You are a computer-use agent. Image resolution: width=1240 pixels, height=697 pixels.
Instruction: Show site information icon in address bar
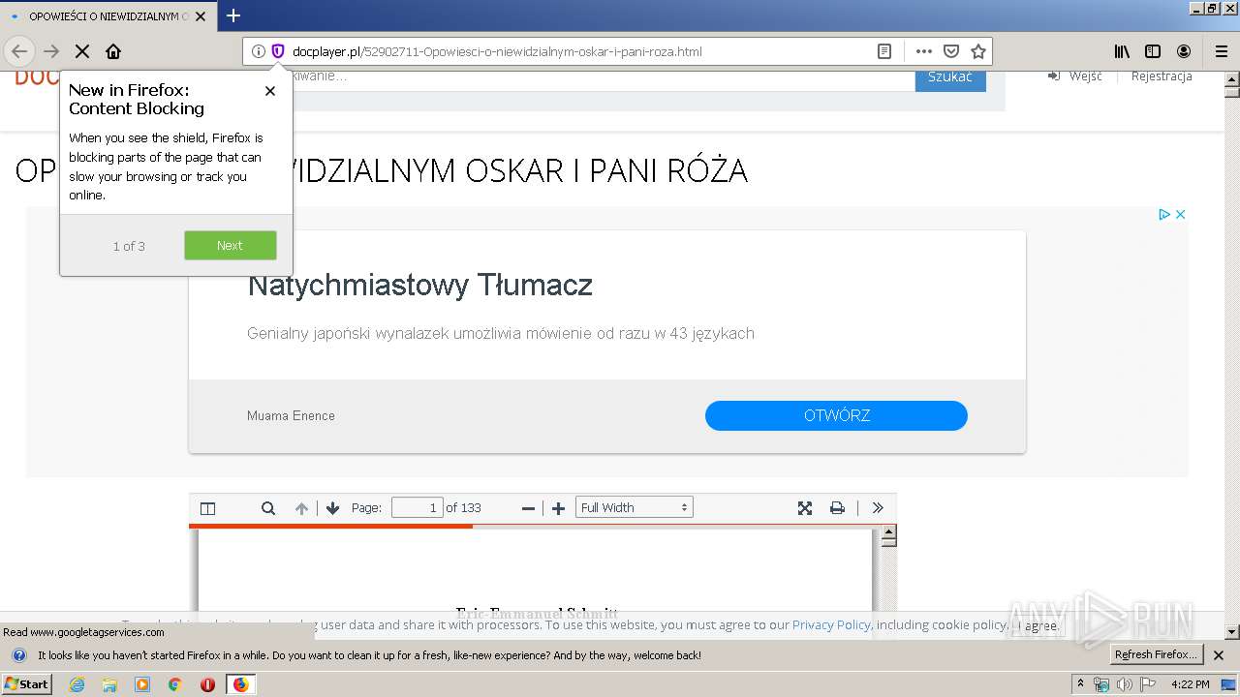coord(259,51)
